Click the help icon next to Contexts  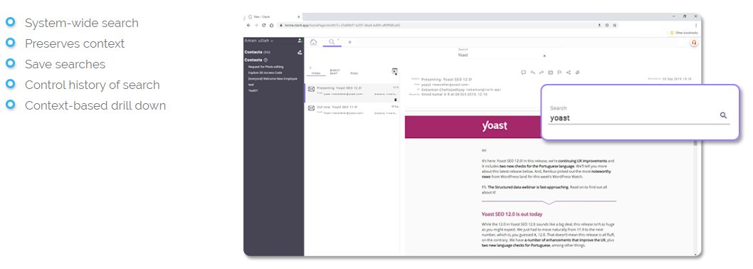pyautogui.click(x=265, y=60)
